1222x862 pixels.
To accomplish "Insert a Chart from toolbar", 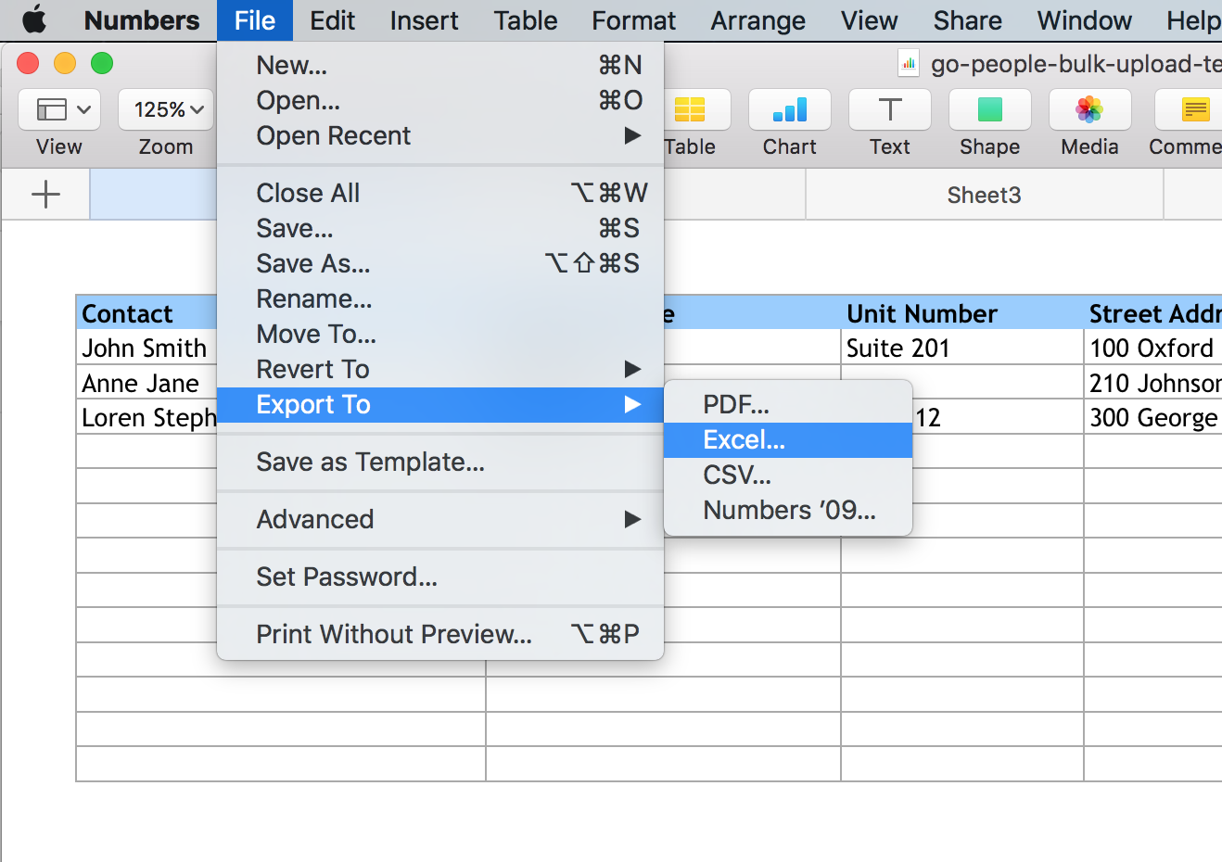I will pyautogui.click(x=790, y=110).
